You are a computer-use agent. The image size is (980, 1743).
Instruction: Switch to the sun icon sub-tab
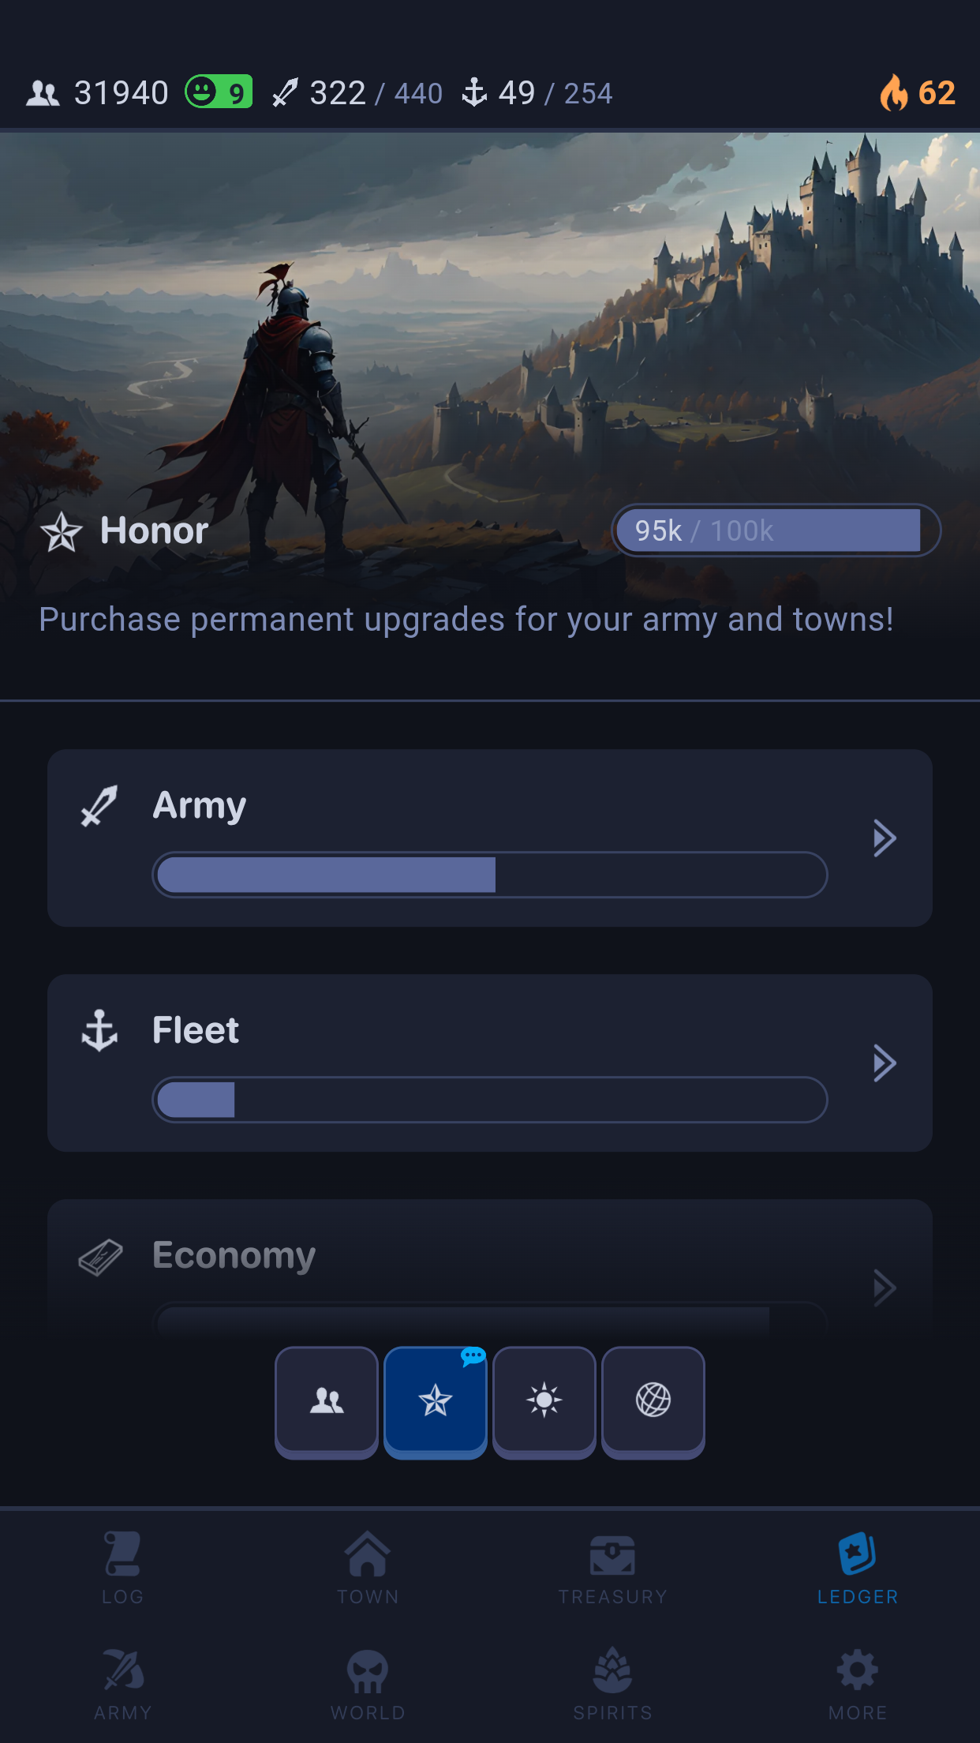pos(544,1401)
